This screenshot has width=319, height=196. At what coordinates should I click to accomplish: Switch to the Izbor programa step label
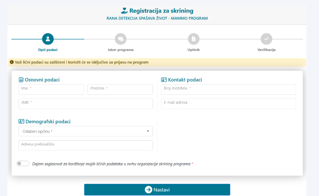click(120, 50)
